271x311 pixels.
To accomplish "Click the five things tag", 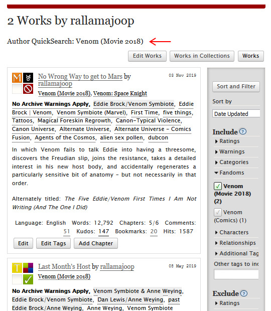I will coord(177,112).
